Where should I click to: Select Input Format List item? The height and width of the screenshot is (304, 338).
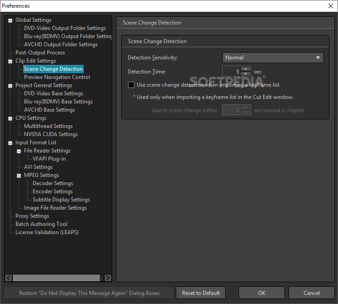(x=36, y=142)
